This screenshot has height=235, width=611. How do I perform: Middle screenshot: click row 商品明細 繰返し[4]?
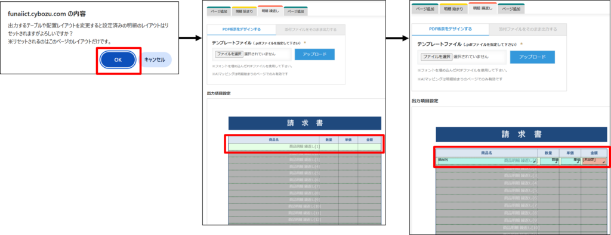(x=304, y=166)
